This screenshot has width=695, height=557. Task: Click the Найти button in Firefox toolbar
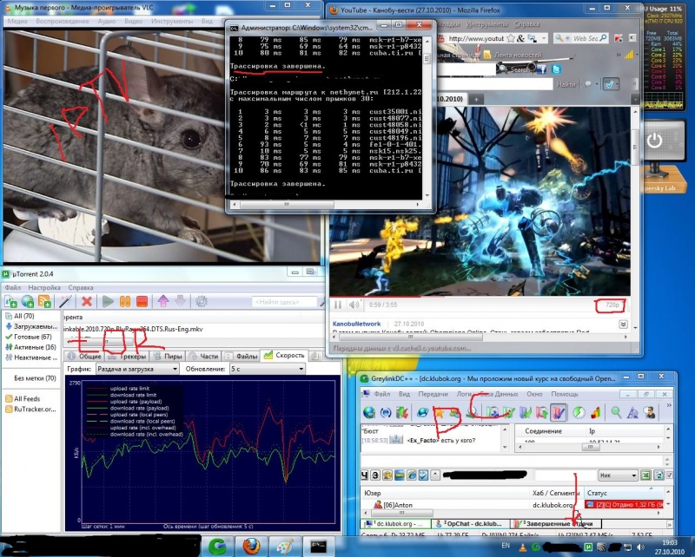click(x=566, y=84)
